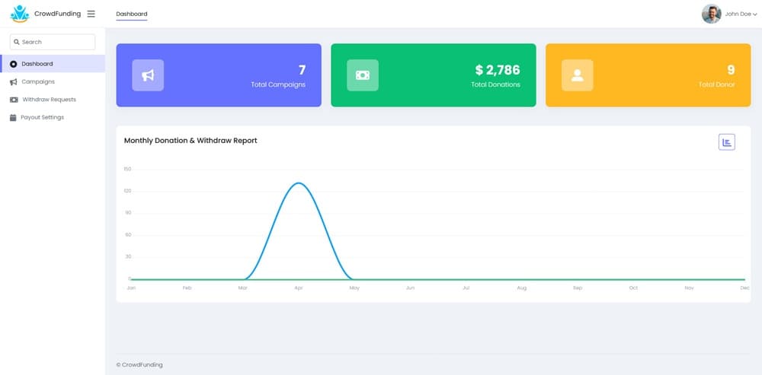
Task: Click the "Mar" axis label
Action: coord(242,288)
